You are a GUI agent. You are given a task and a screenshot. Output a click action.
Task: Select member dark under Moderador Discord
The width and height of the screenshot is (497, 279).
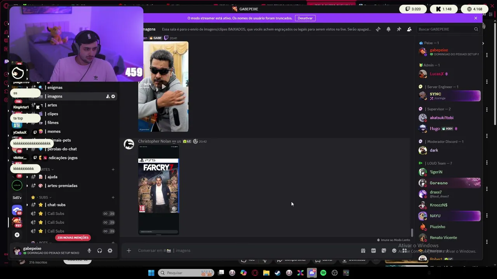click(449, 150)
